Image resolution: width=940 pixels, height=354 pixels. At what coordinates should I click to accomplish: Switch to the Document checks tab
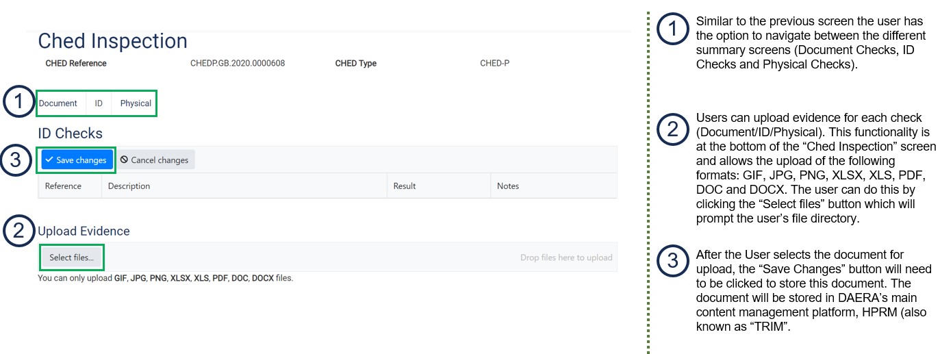pos(58,103)
